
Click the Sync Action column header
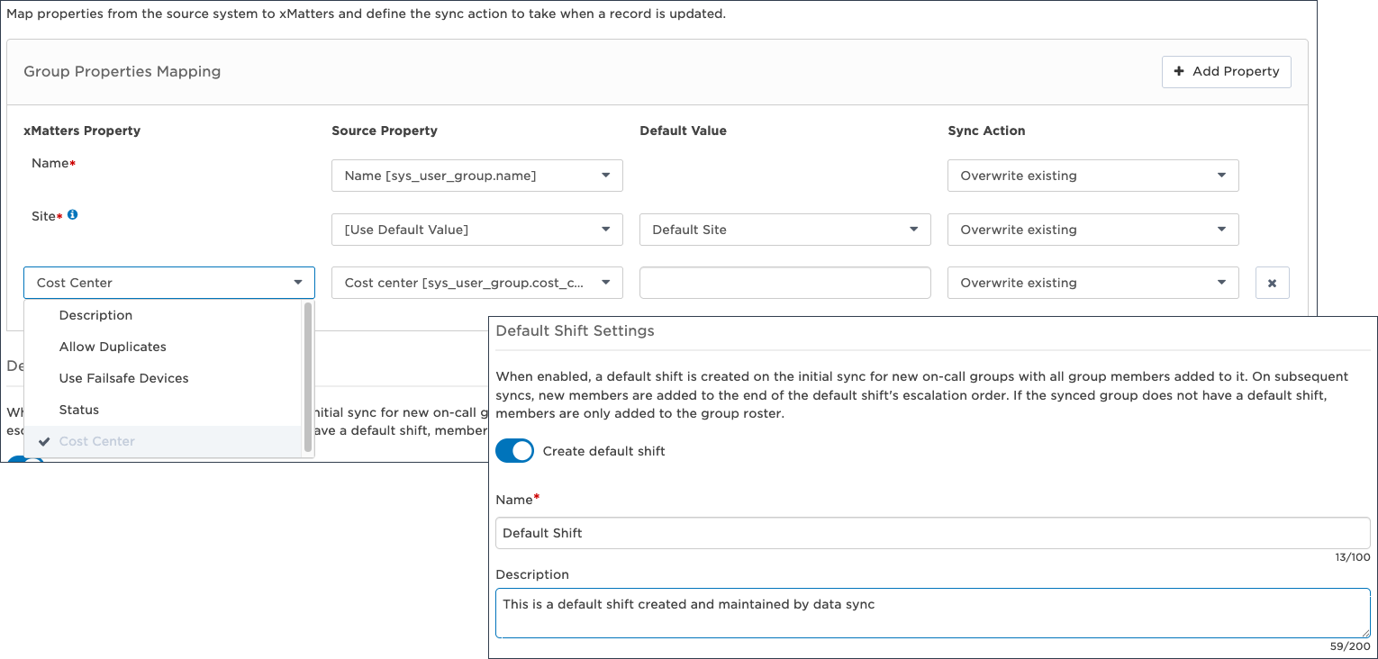pos(986,131)
